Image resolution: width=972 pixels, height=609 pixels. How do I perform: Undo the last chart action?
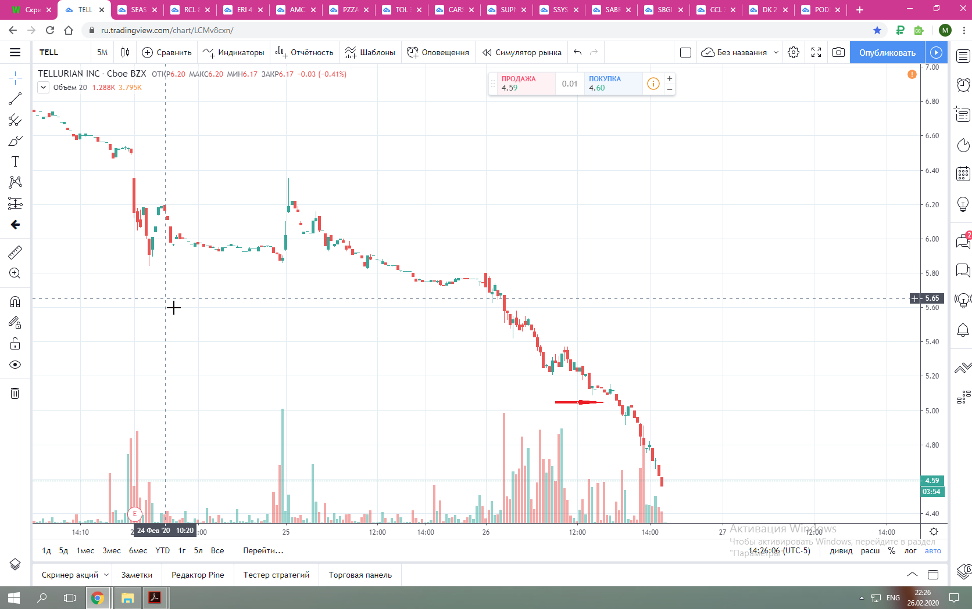click(577, 52)
